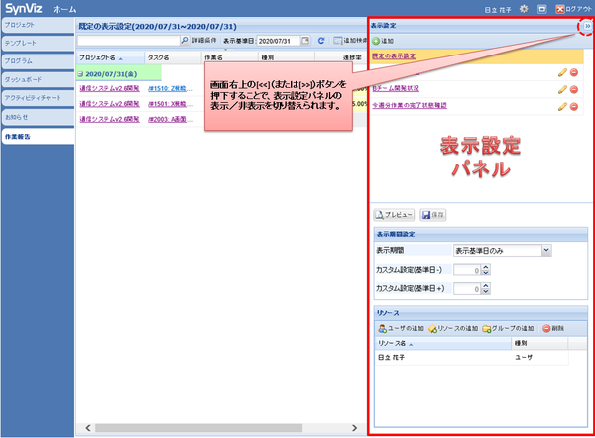Viewport: 595px width, 438px height.
Task: Click the 種別 column header in the resource table
Action: [539, 343]
